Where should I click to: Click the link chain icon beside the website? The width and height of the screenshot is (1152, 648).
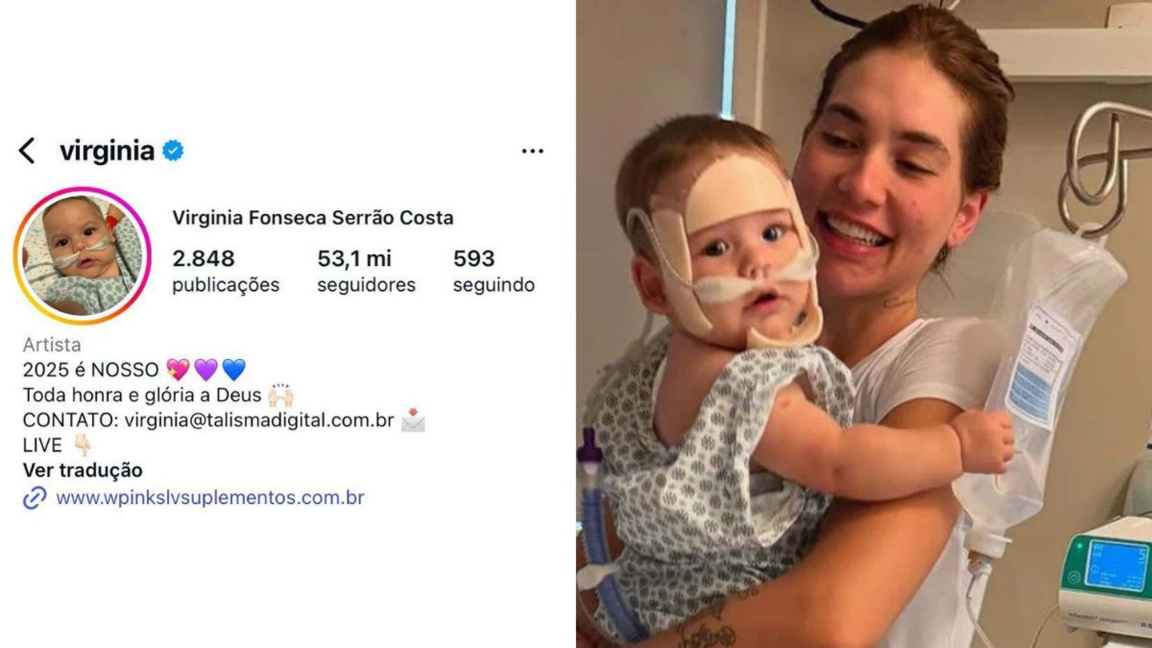34,497
